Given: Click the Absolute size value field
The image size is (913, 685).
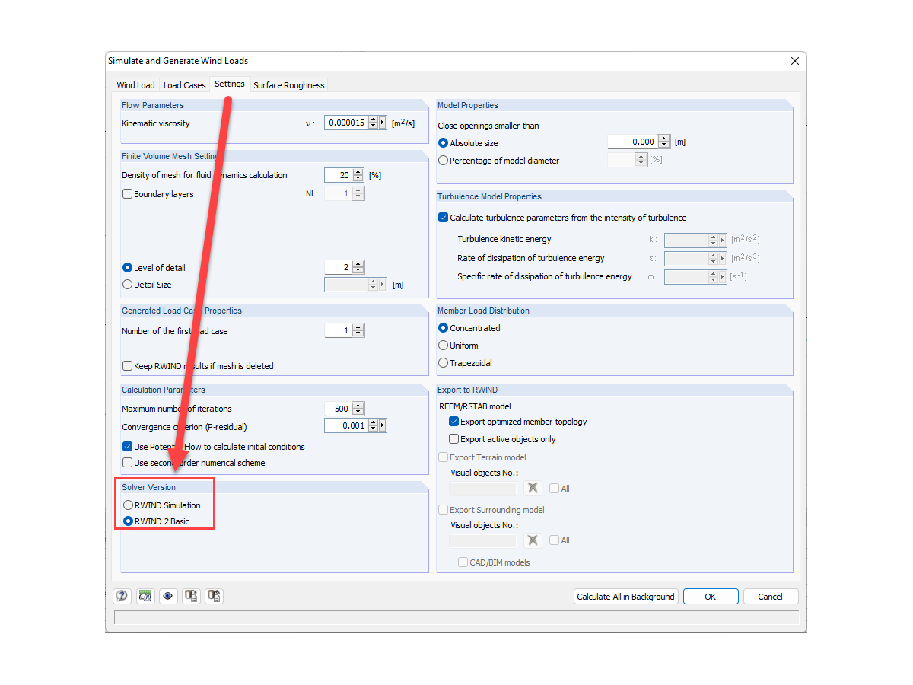Looking at the screenshot, I should [633, 142].
